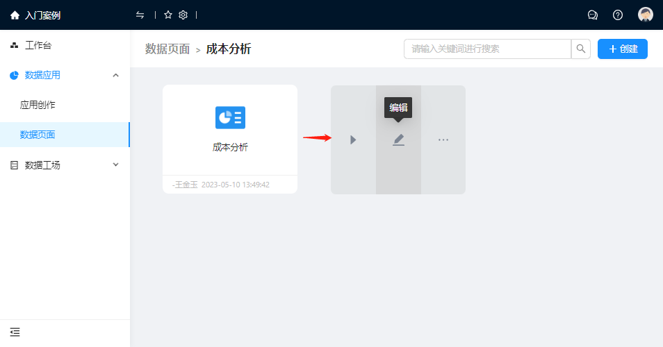
Task: Expand the 数据工场 sidebar section
Action: pyautogui.click(x=115, y=164)
